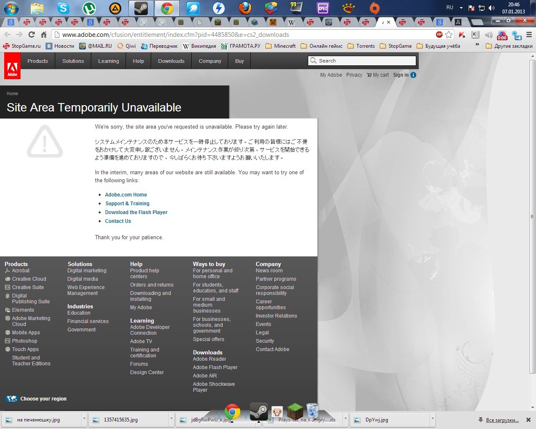Launch Firefox from the taskbar
This screenshot has height=429, width=536.
[x=245, y=8]
